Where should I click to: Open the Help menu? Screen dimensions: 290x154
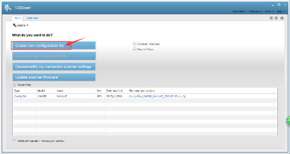click(x=281, y=12)
